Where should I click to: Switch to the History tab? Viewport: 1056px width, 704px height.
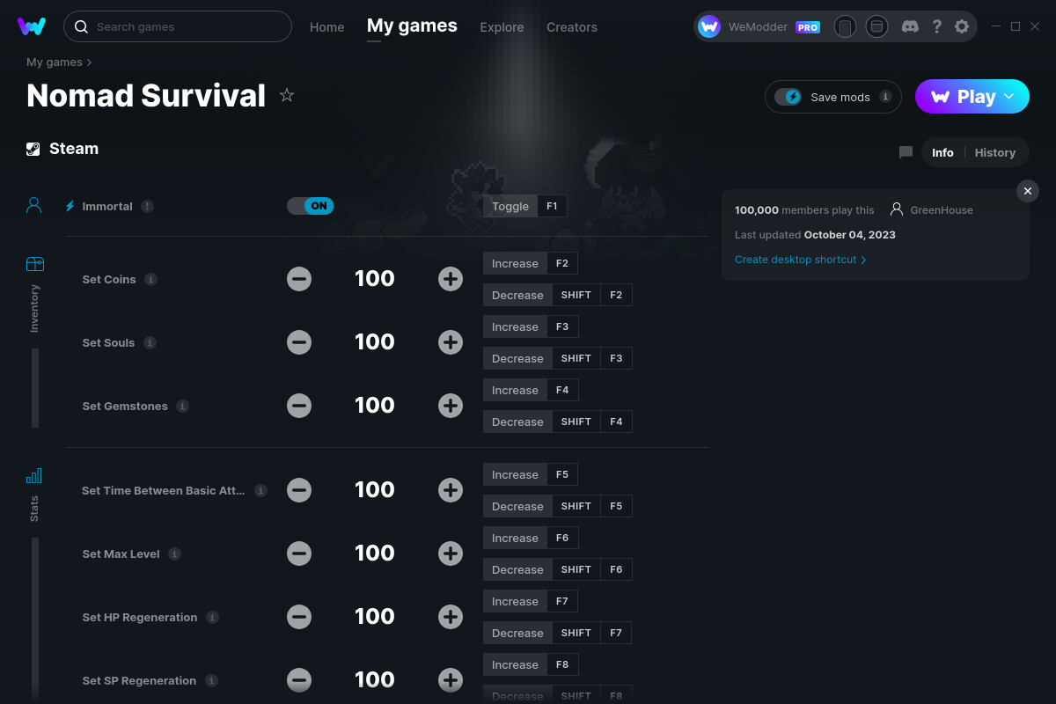(995, 152)
